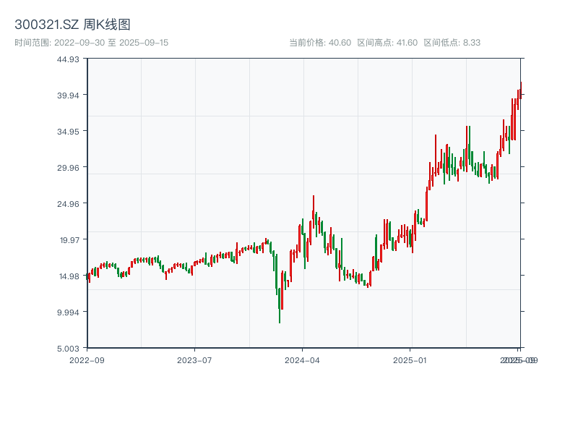
Task: Click the 300321.SZ 周K线图 chart title
Action: 72,25
